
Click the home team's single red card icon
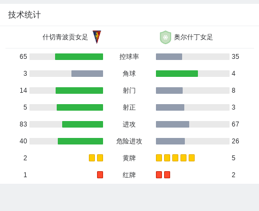[x=100, y=174]
